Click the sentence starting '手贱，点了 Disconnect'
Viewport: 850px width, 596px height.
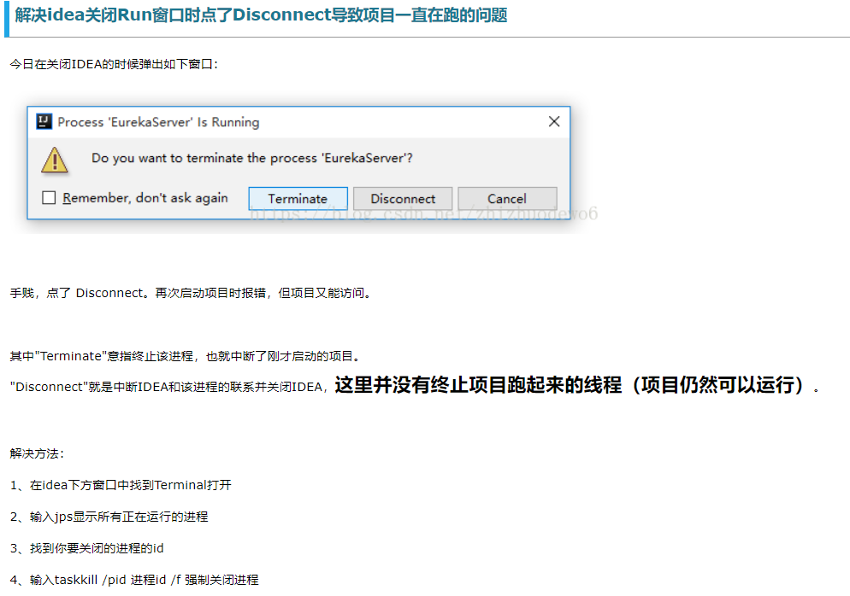tap(192, 293)
